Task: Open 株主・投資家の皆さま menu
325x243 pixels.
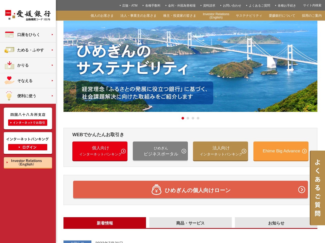Action: 180,16
